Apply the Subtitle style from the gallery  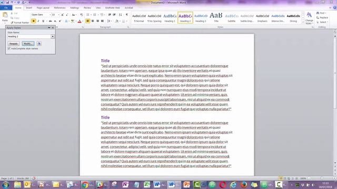[x=232, y=18]
